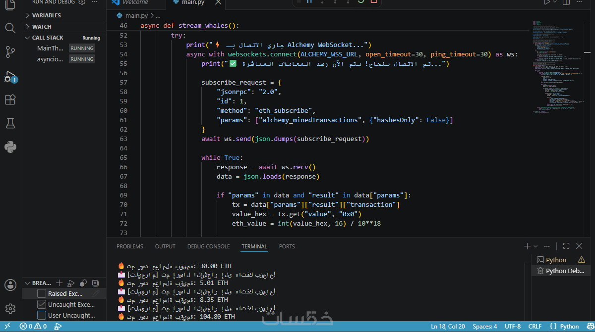Click "104.80 ETH" terminal output line
This screenshot has width=595, height=332.
click(177, 316)
